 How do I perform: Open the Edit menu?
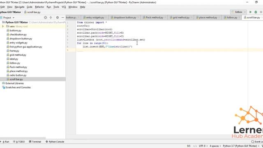point(2,7)
